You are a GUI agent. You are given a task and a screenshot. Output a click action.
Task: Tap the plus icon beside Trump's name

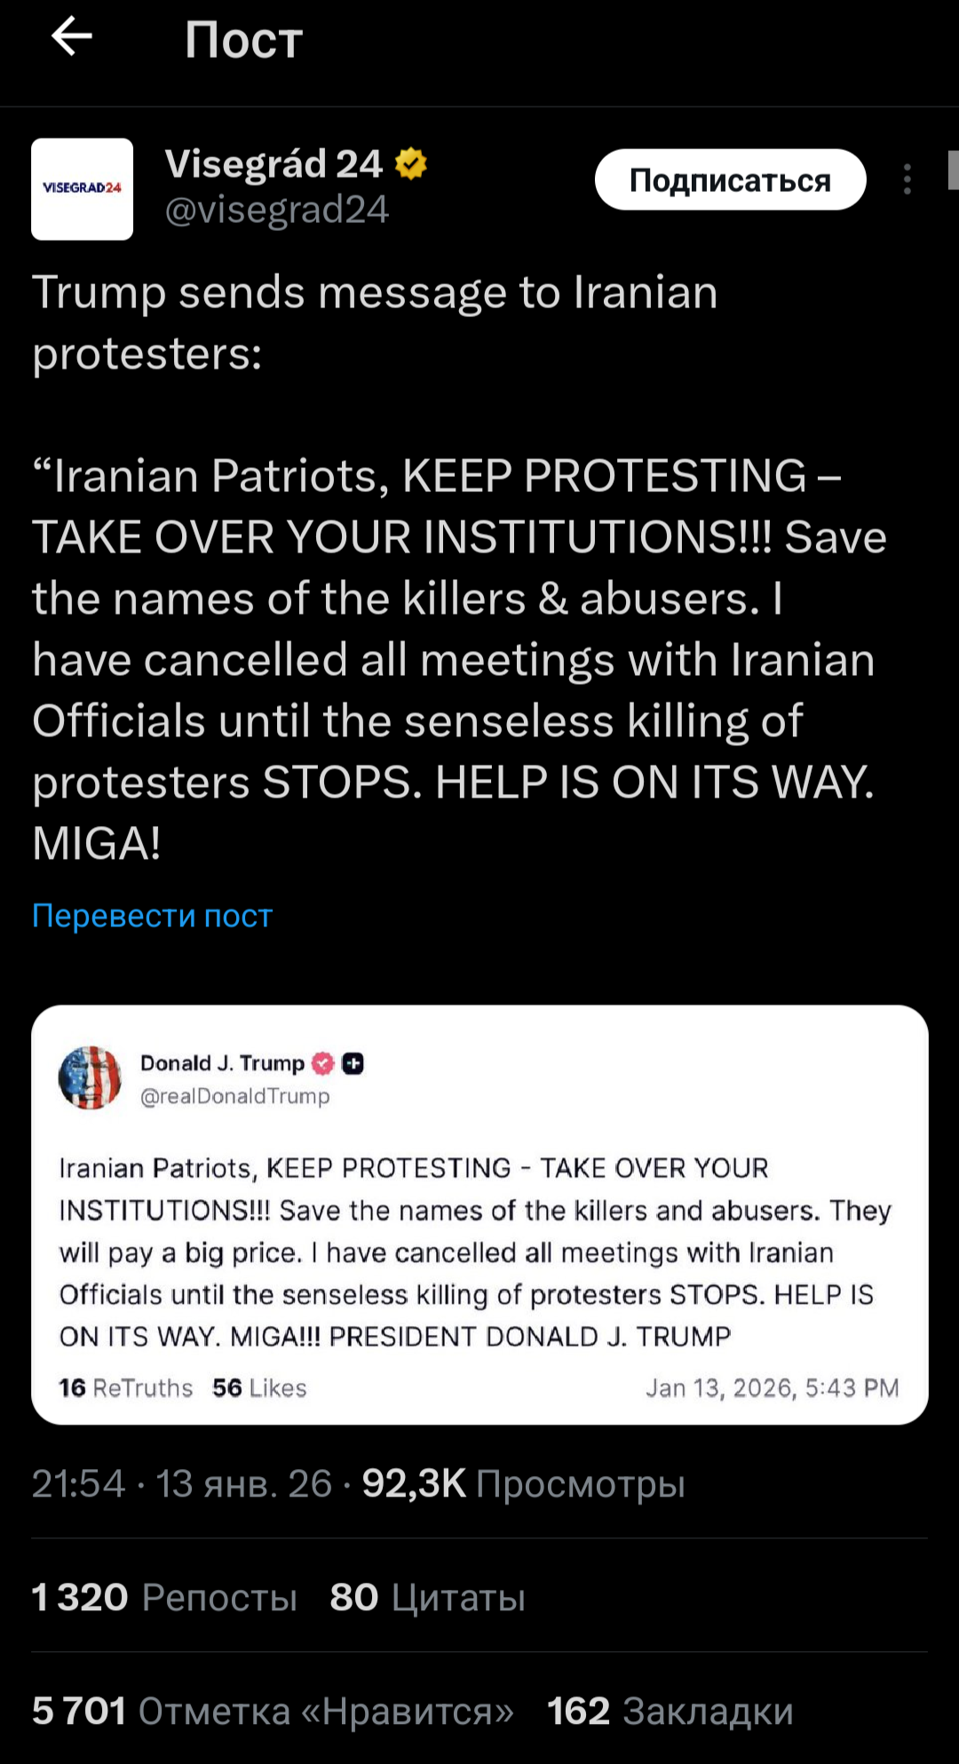point(353,1063)
